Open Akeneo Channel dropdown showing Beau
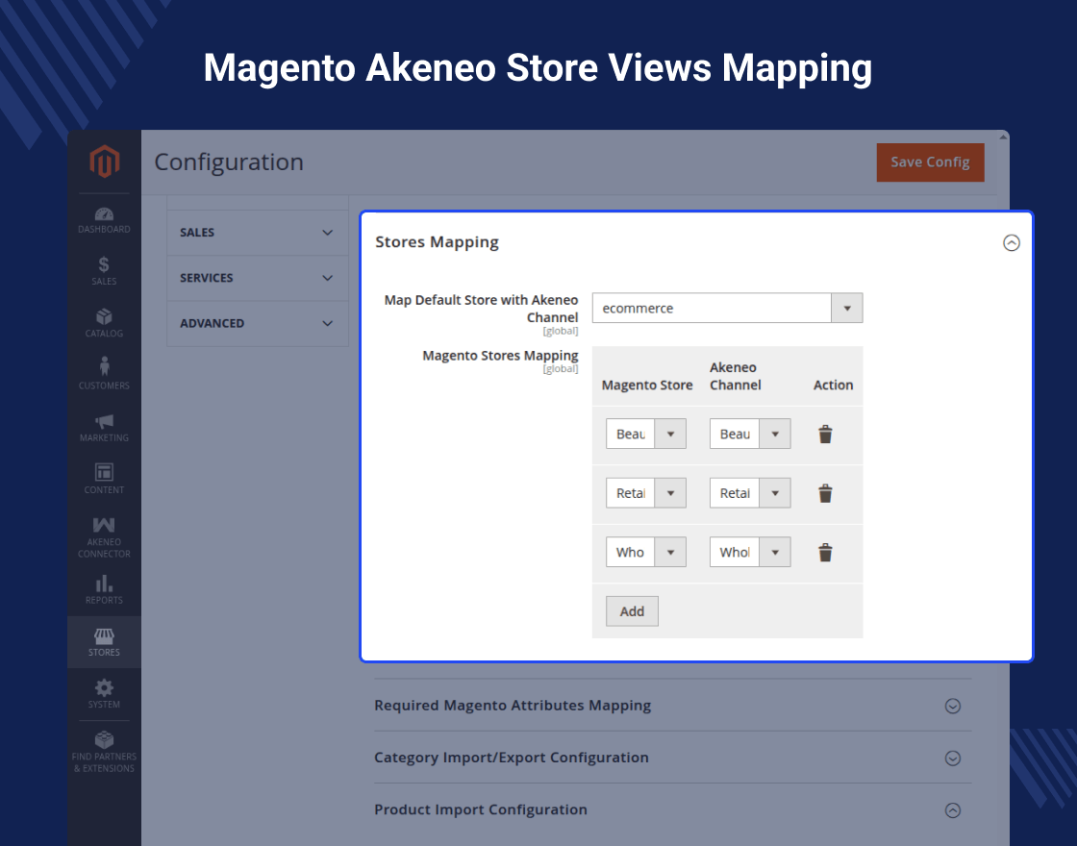 pos(750,434)
